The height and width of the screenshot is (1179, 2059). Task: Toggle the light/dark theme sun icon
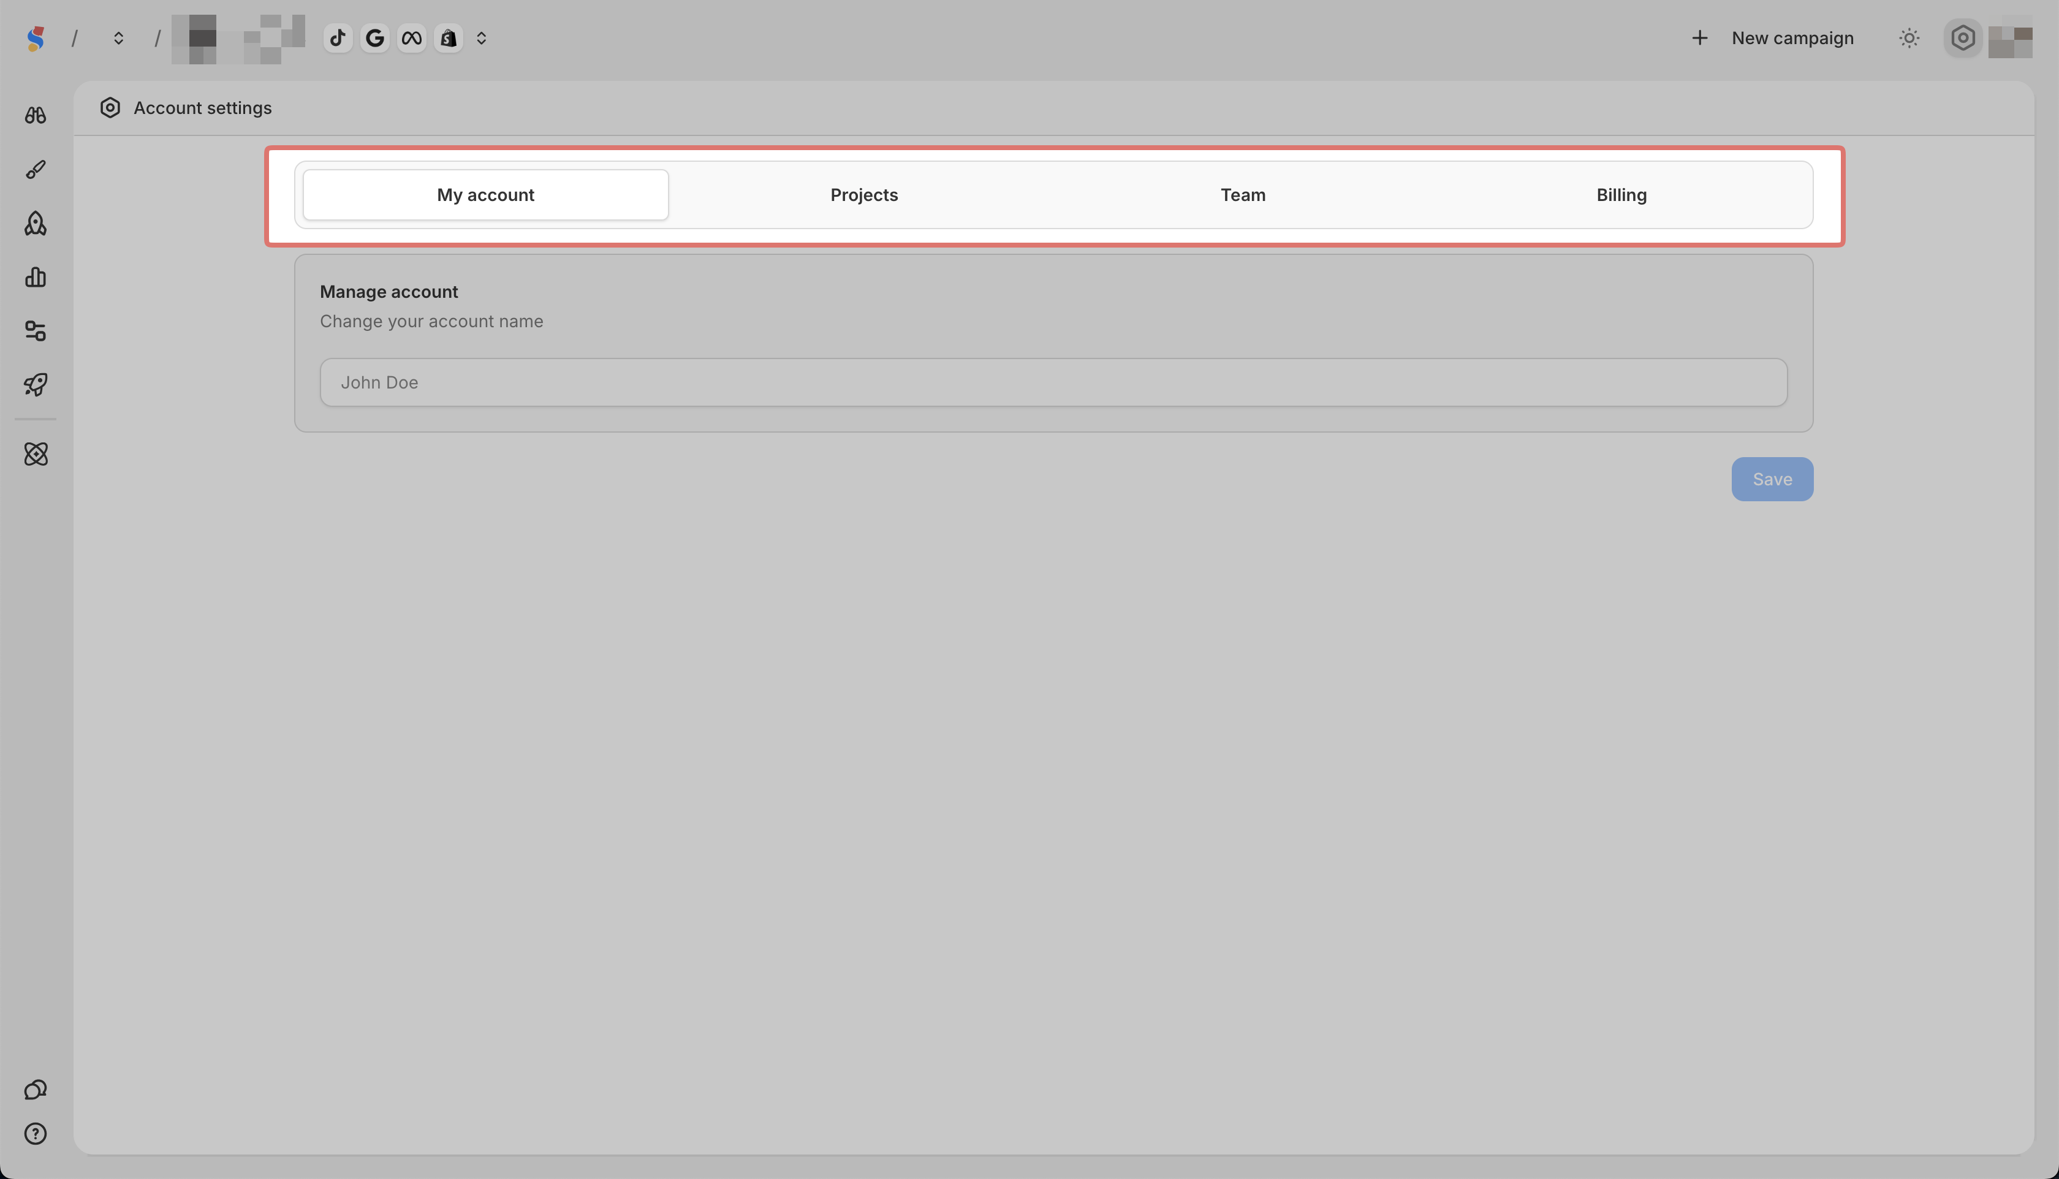coord(1909,38)
